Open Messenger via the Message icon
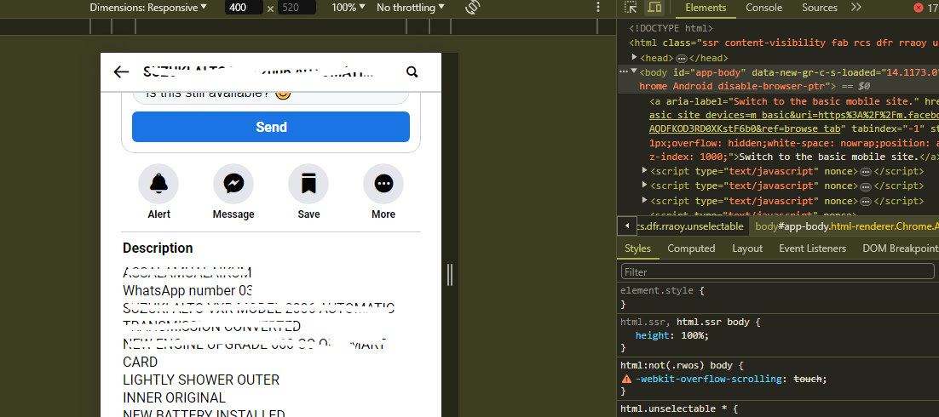939x417 pixels. coord(233,184)
